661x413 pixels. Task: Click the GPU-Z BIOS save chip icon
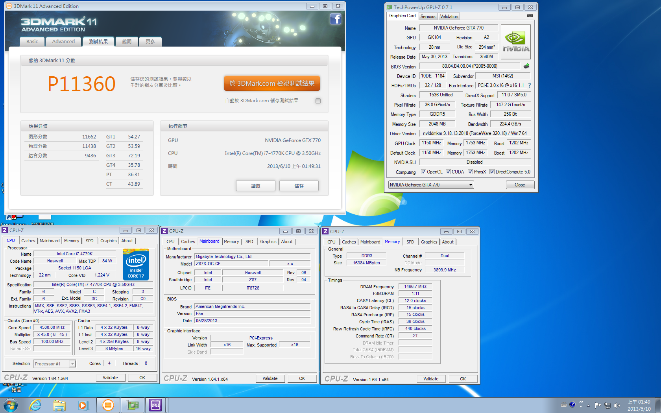point(526,66)
